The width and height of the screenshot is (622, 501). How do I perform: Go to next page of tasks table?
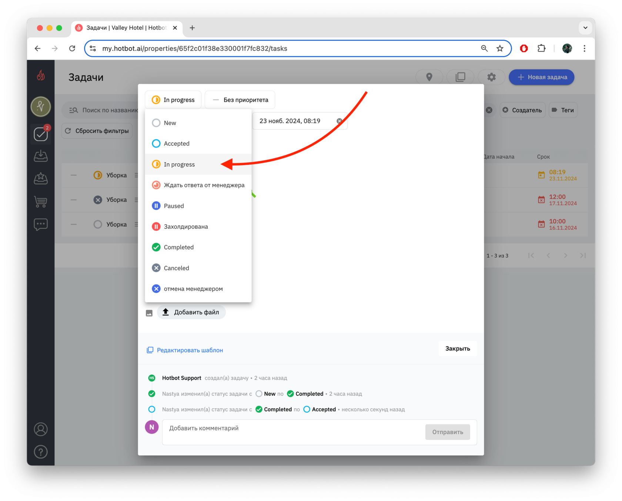[x=565, y=255]
